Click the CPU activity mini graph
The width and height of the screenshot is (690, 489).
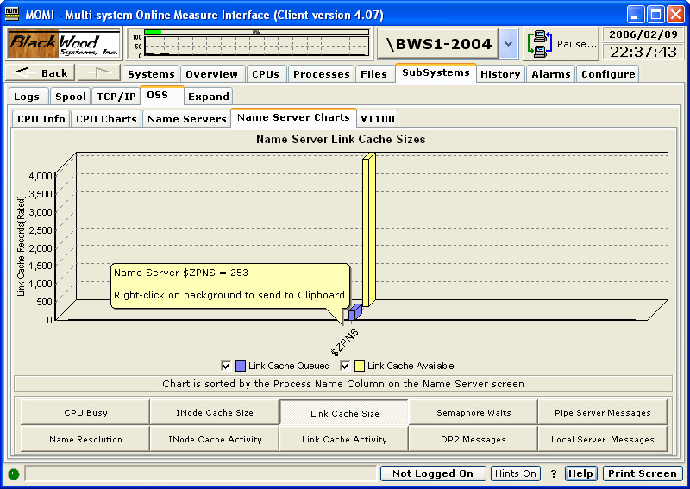(249, 44)
